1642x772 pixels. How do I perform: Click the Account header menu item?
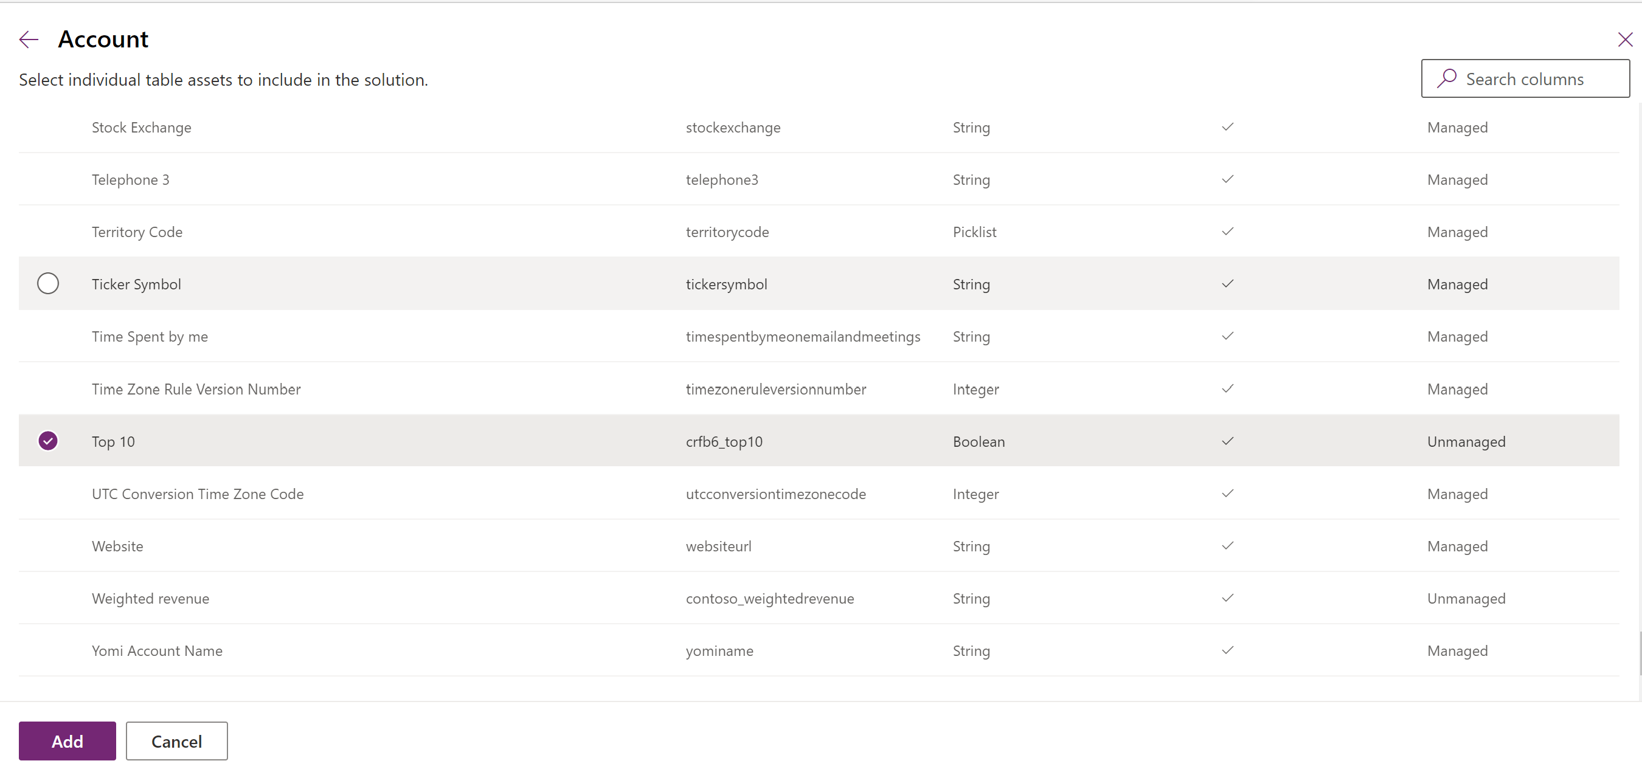click(103, 39)
